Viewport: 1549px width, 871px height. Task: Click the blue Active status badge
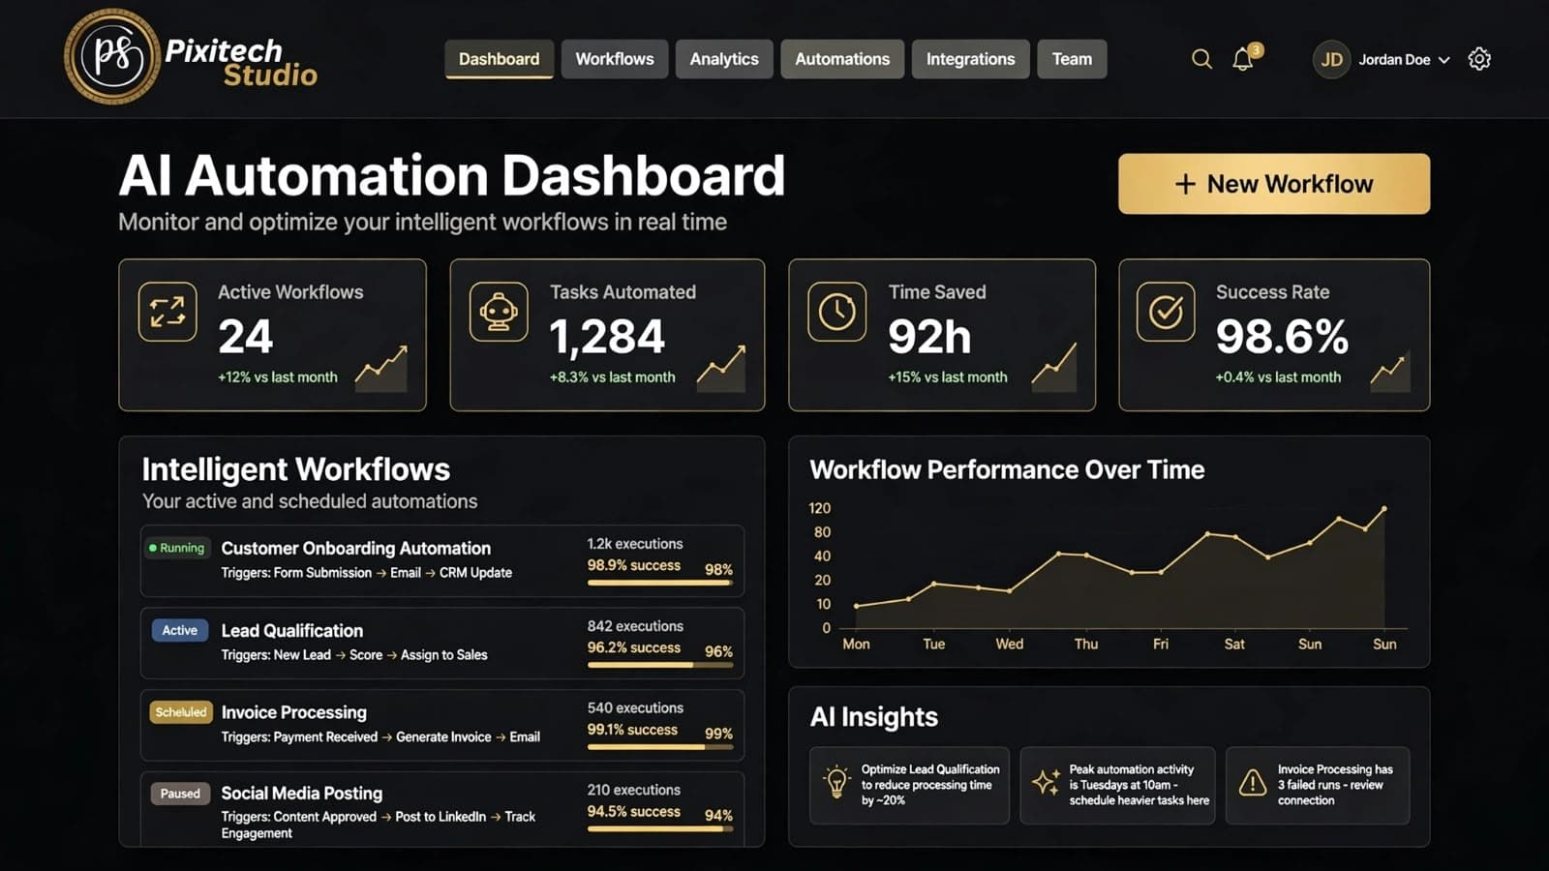(179, 630)
